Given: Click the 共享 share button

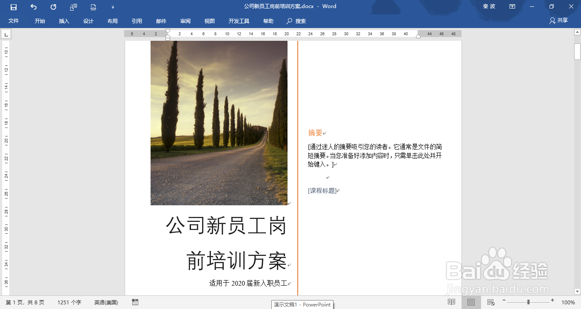Looking at the screenshot, I should (558, 20).
